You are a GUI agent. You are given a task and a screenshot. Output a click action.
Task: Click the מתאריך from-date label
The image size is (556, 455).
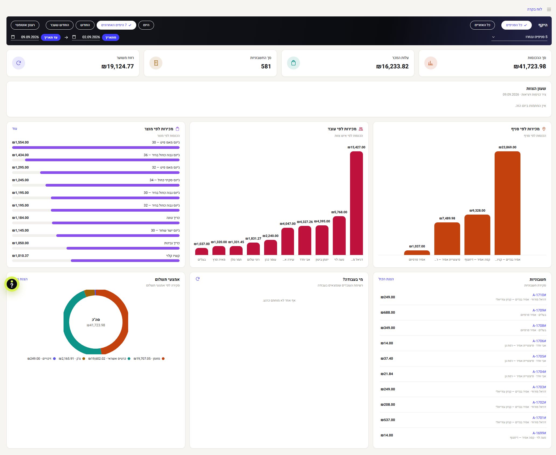tap(111, 37)
